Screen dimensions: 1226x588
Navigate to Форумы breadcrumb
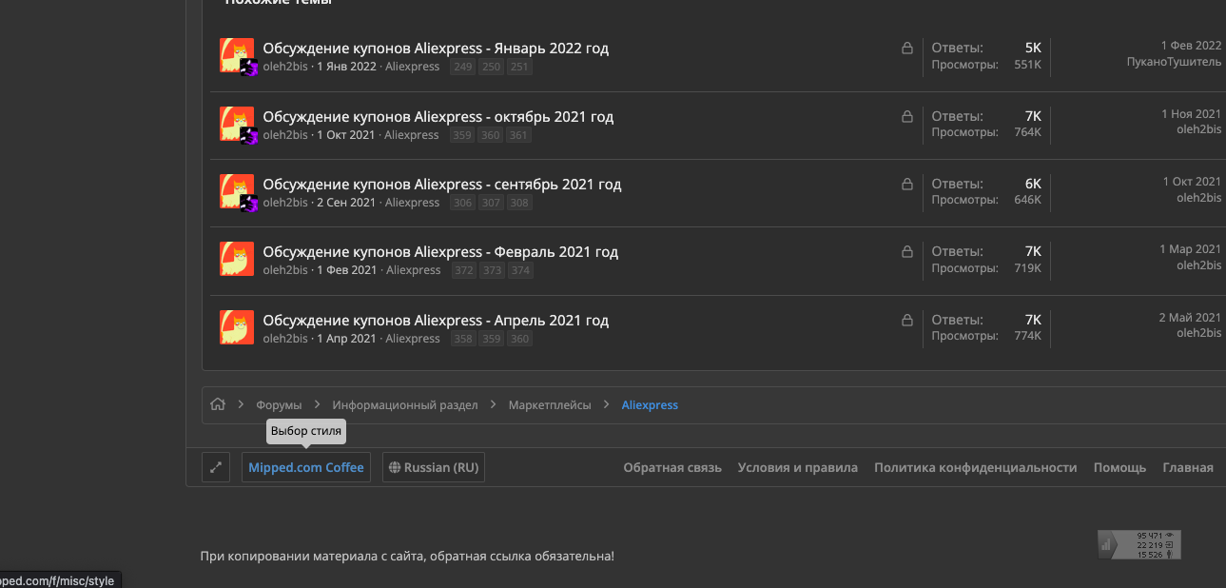click(x=279, y=405)
